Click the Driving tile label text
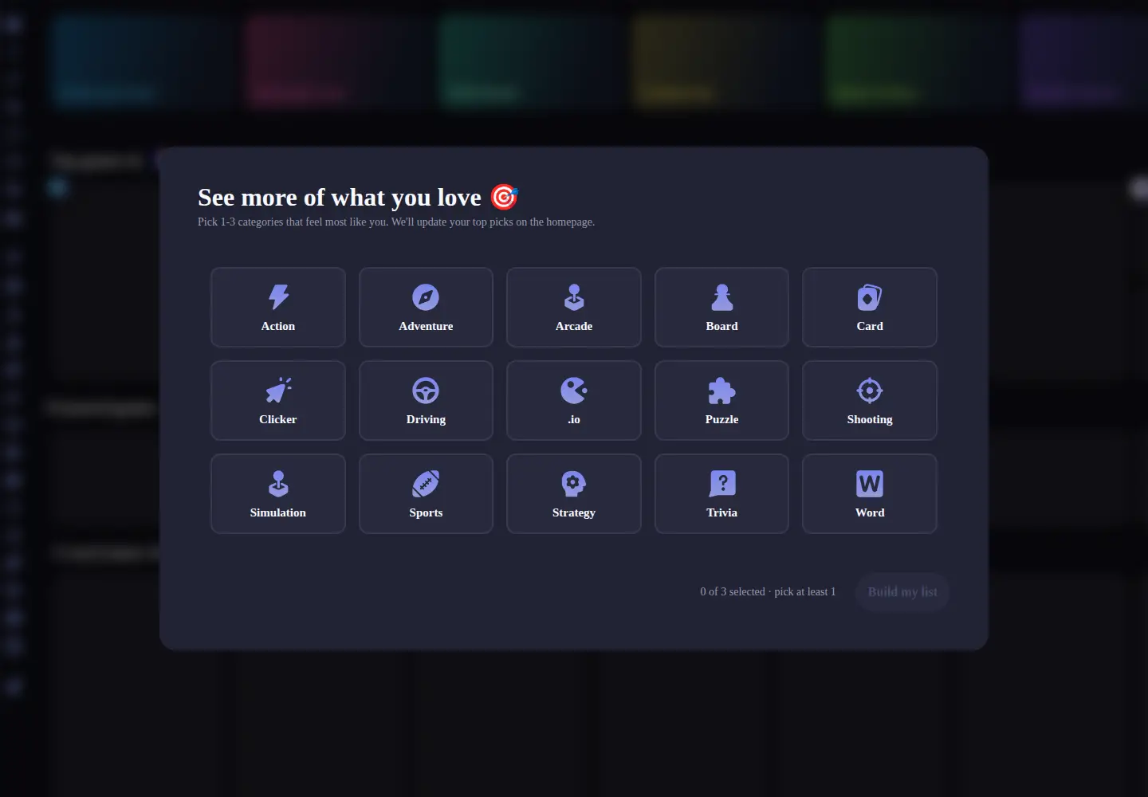Viewport: 1148px width, 797px height. [426, 419]
